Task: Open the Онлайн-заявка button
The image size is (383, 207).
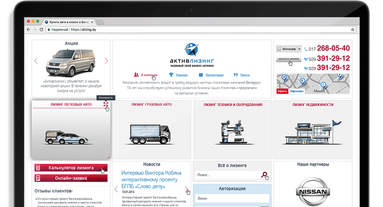Action: click(x=71, y=178)
